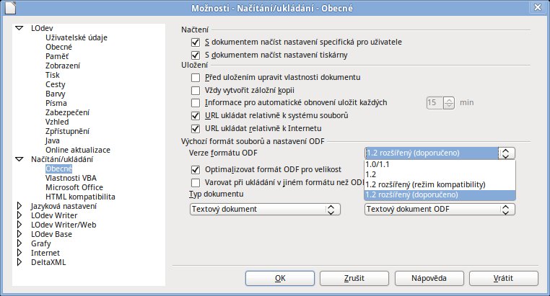The width and height of the screenshot is (550, 296).
Task: Expand the Grafy tree node
Action: 19,243
